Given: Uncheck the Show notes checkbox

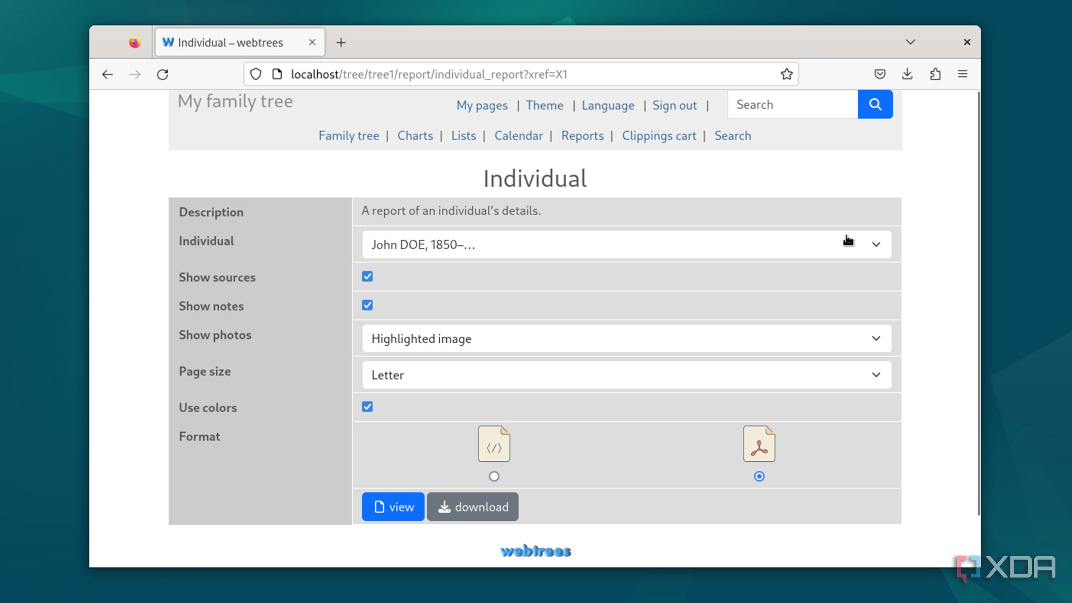Looking at the screenshot, I should 367,305.
